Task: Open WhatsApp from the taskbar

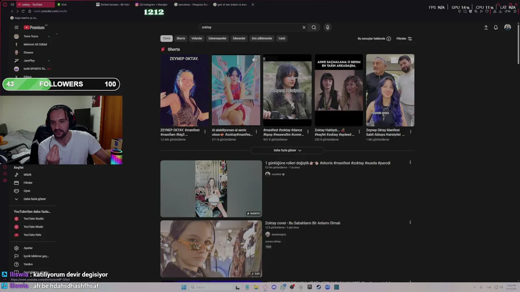Action: click(283, 287)
